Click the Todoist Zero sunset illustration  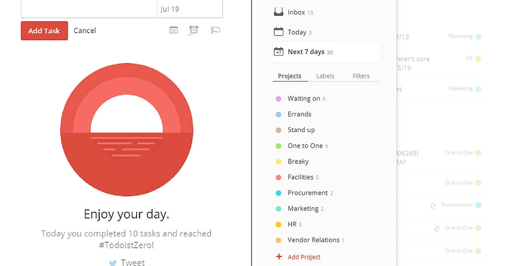coord(127,130)
